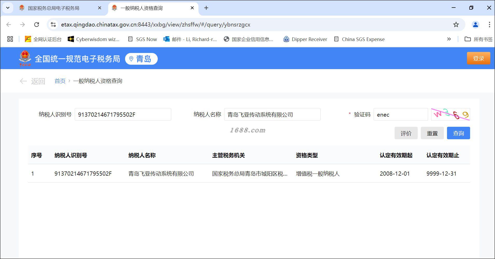The image size is (495, 259).
Task: Open Cyberwisdom wiz bookmark
Action: [93, 39]
